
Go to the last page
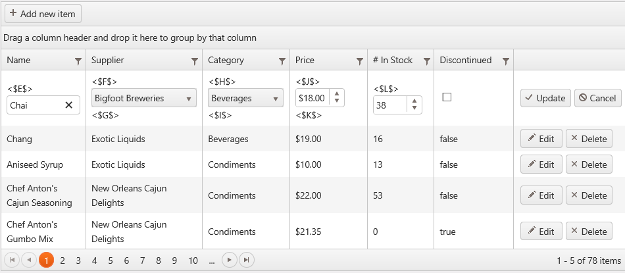[x=246, y=261]
